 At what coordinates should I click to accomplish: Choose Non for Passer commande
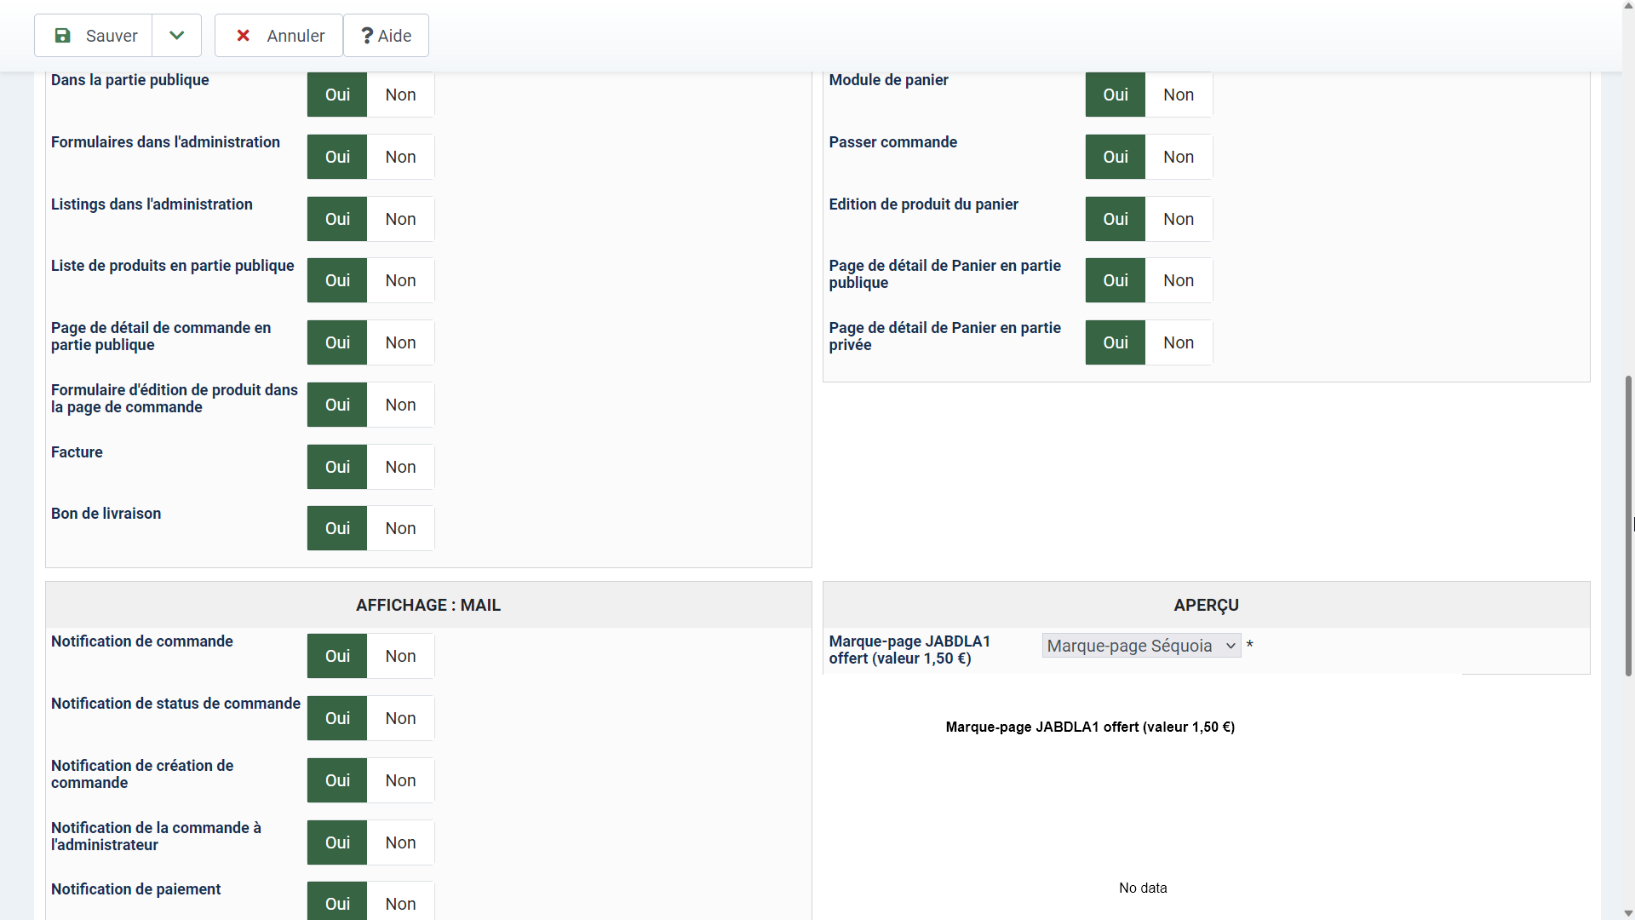1179,157
